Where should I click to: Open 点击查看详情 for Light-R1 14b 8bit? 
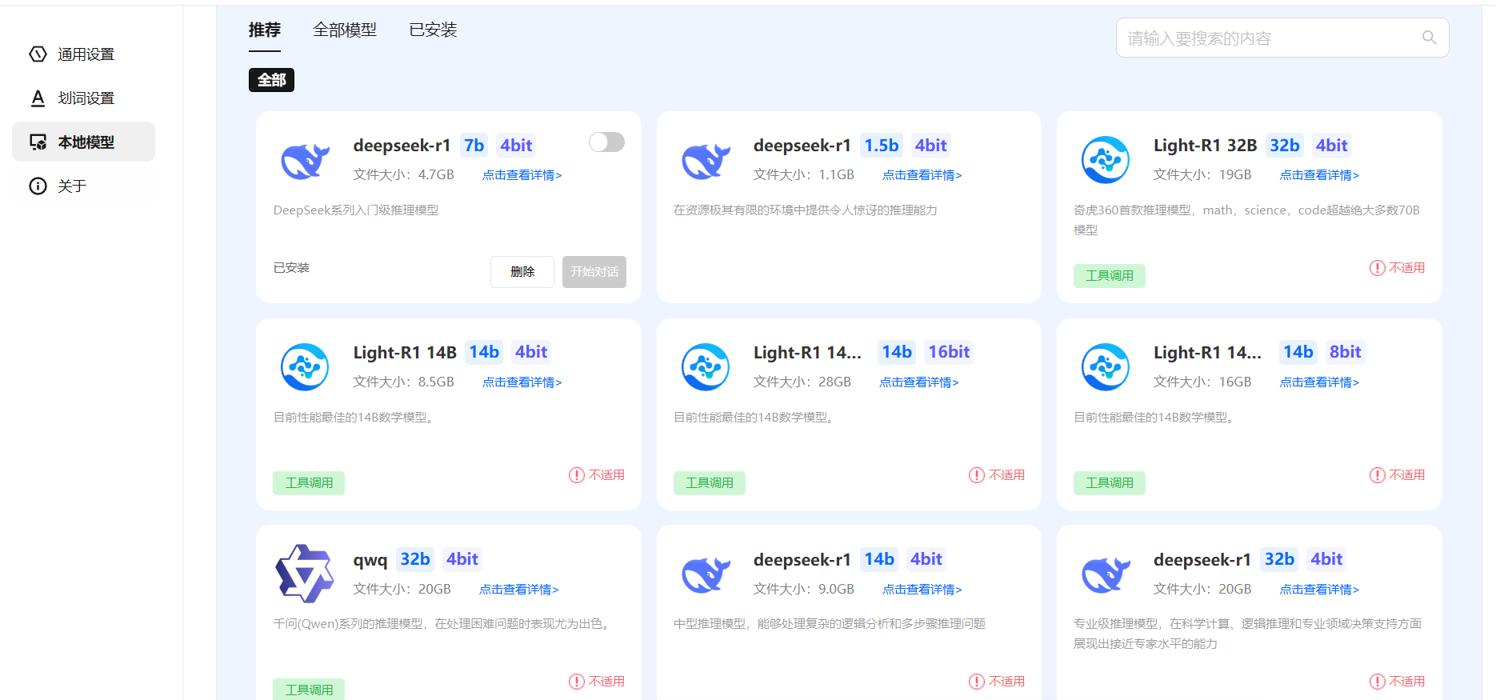coord(1319,382)
